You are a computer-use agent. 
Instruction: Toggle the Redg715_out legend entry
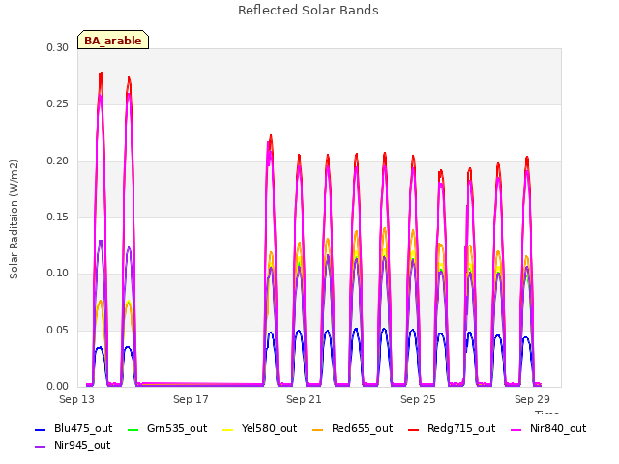452,428
